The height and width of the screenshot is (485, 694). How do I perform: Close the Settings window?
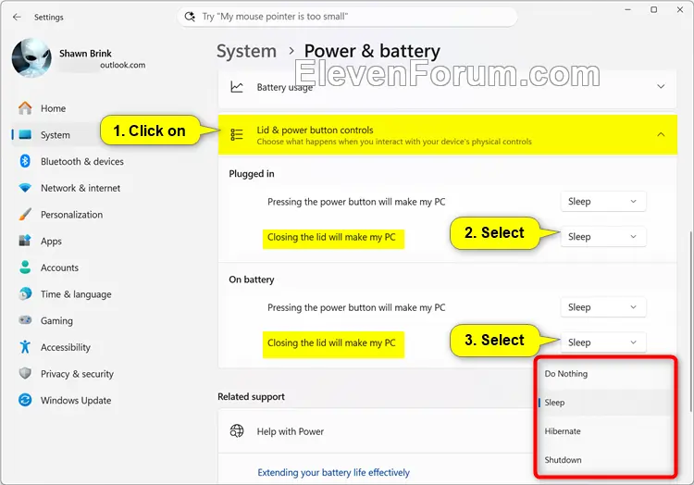click(x=680, y=10)
